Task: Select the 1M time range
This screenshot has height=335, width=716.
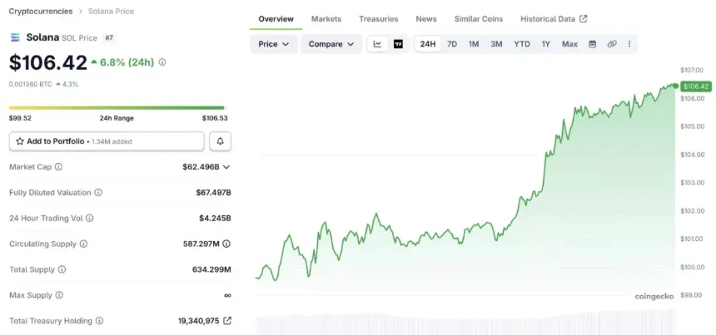Action: point(474,44)
